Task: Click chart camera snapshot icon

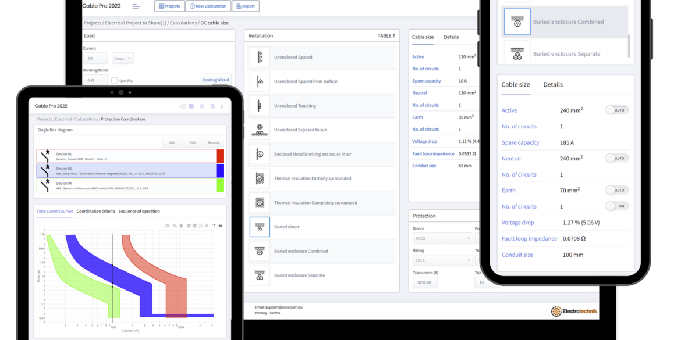Action: click(x=168, y=226)
